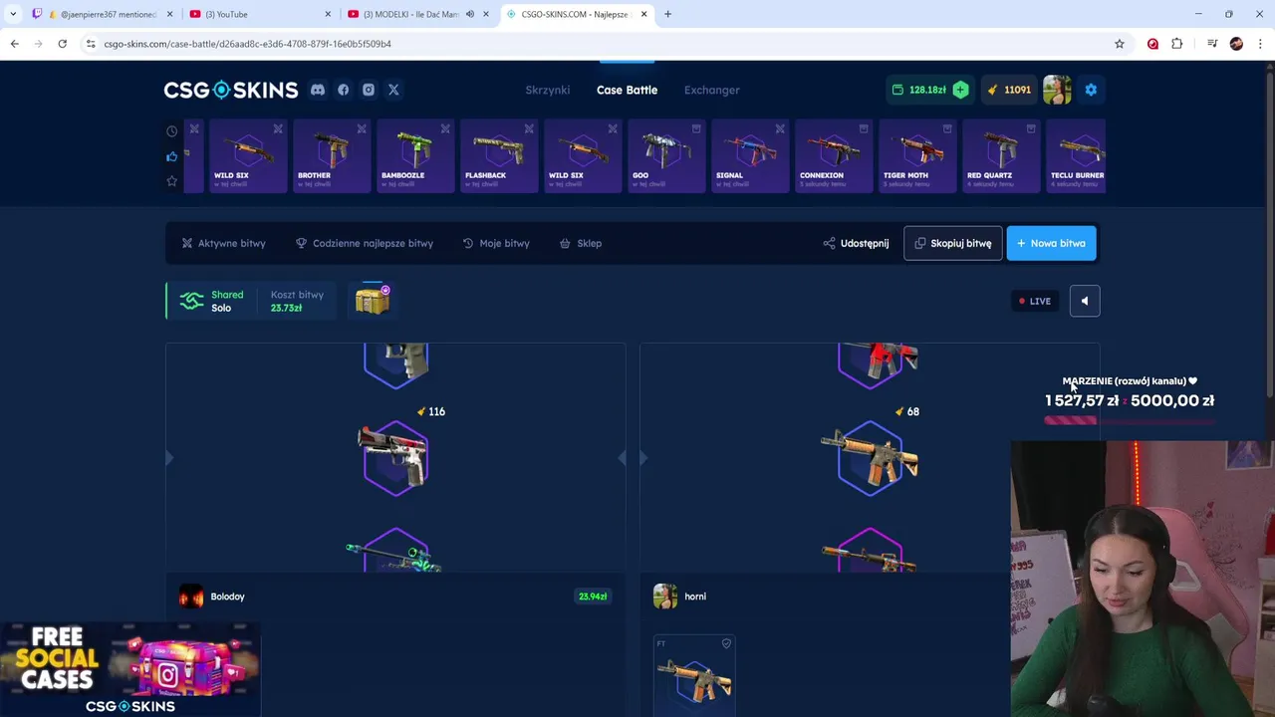
Task: Reload the page
Action: click(x=62, y=44)
